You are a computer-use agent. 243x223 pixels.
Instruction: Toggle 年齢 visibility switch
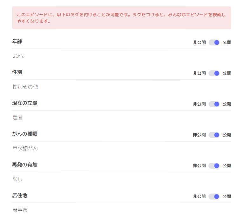click(214, 42)
